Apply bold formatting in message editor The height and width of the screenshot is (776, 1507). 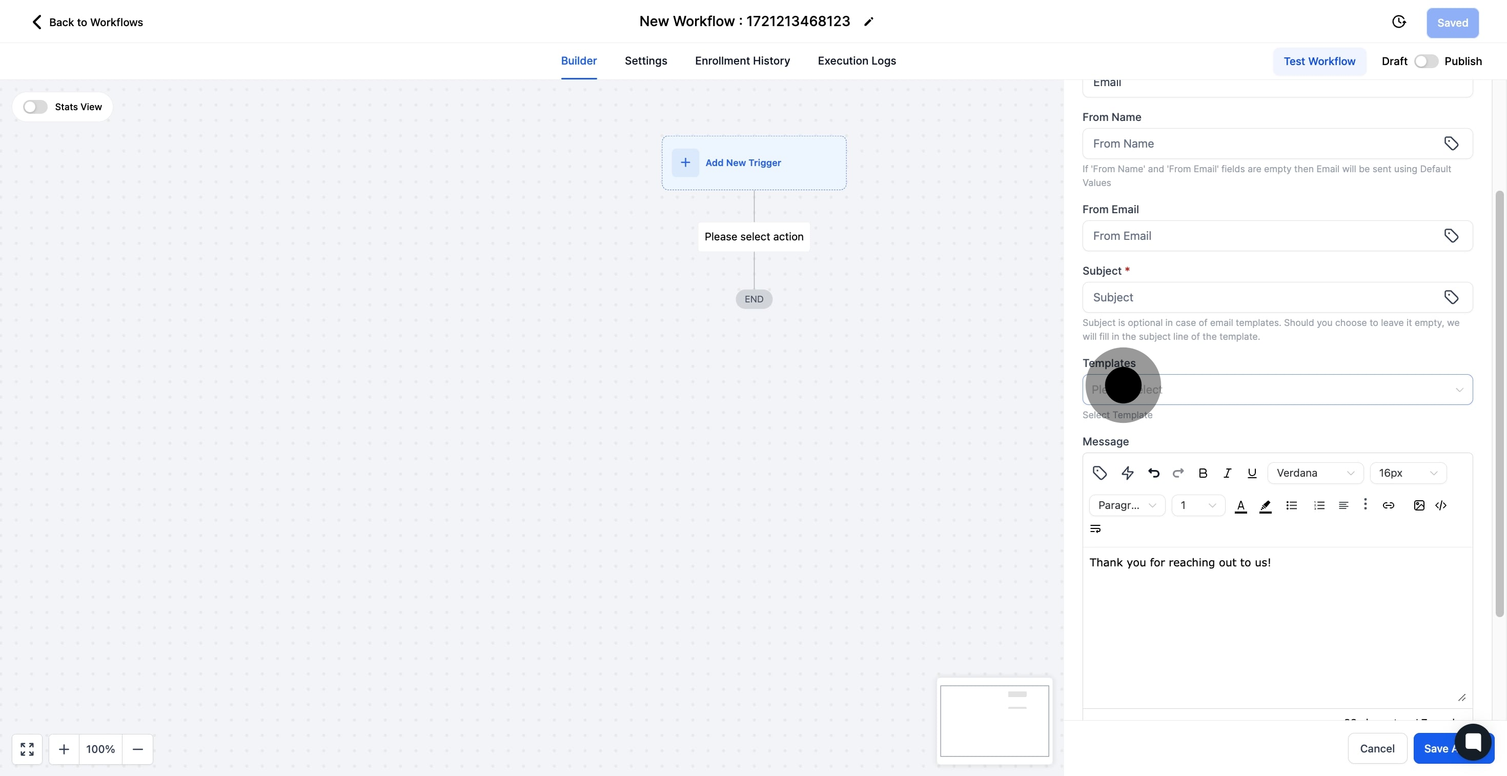click(x=1203, y=473)
